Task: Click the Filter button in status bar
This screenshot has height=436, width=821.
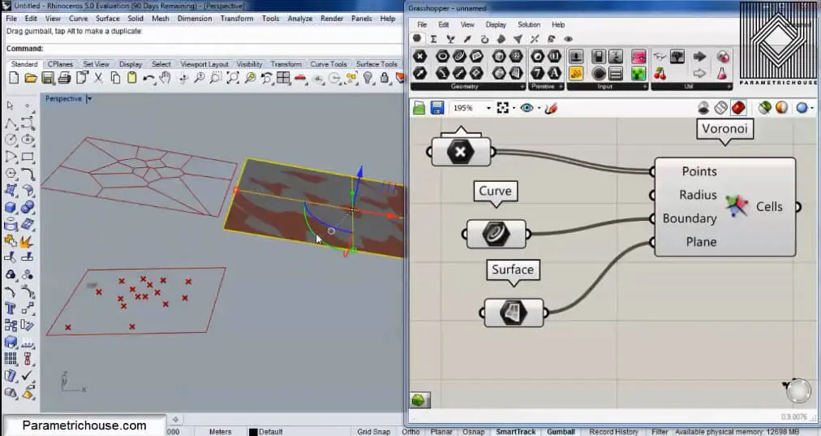Action: pos(660,432)
